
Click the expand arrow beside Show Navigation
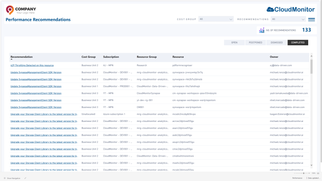pyautogui.click(x=25, y=178)
